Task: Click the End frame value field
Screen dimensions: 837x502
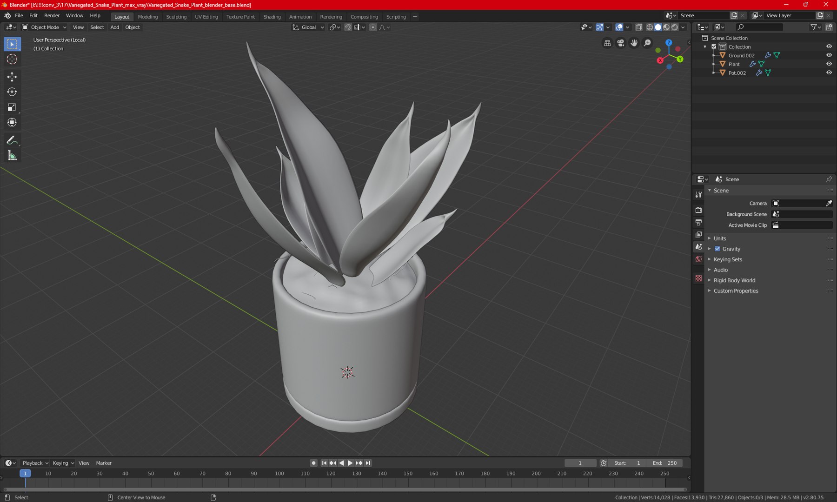Action: 664,463
